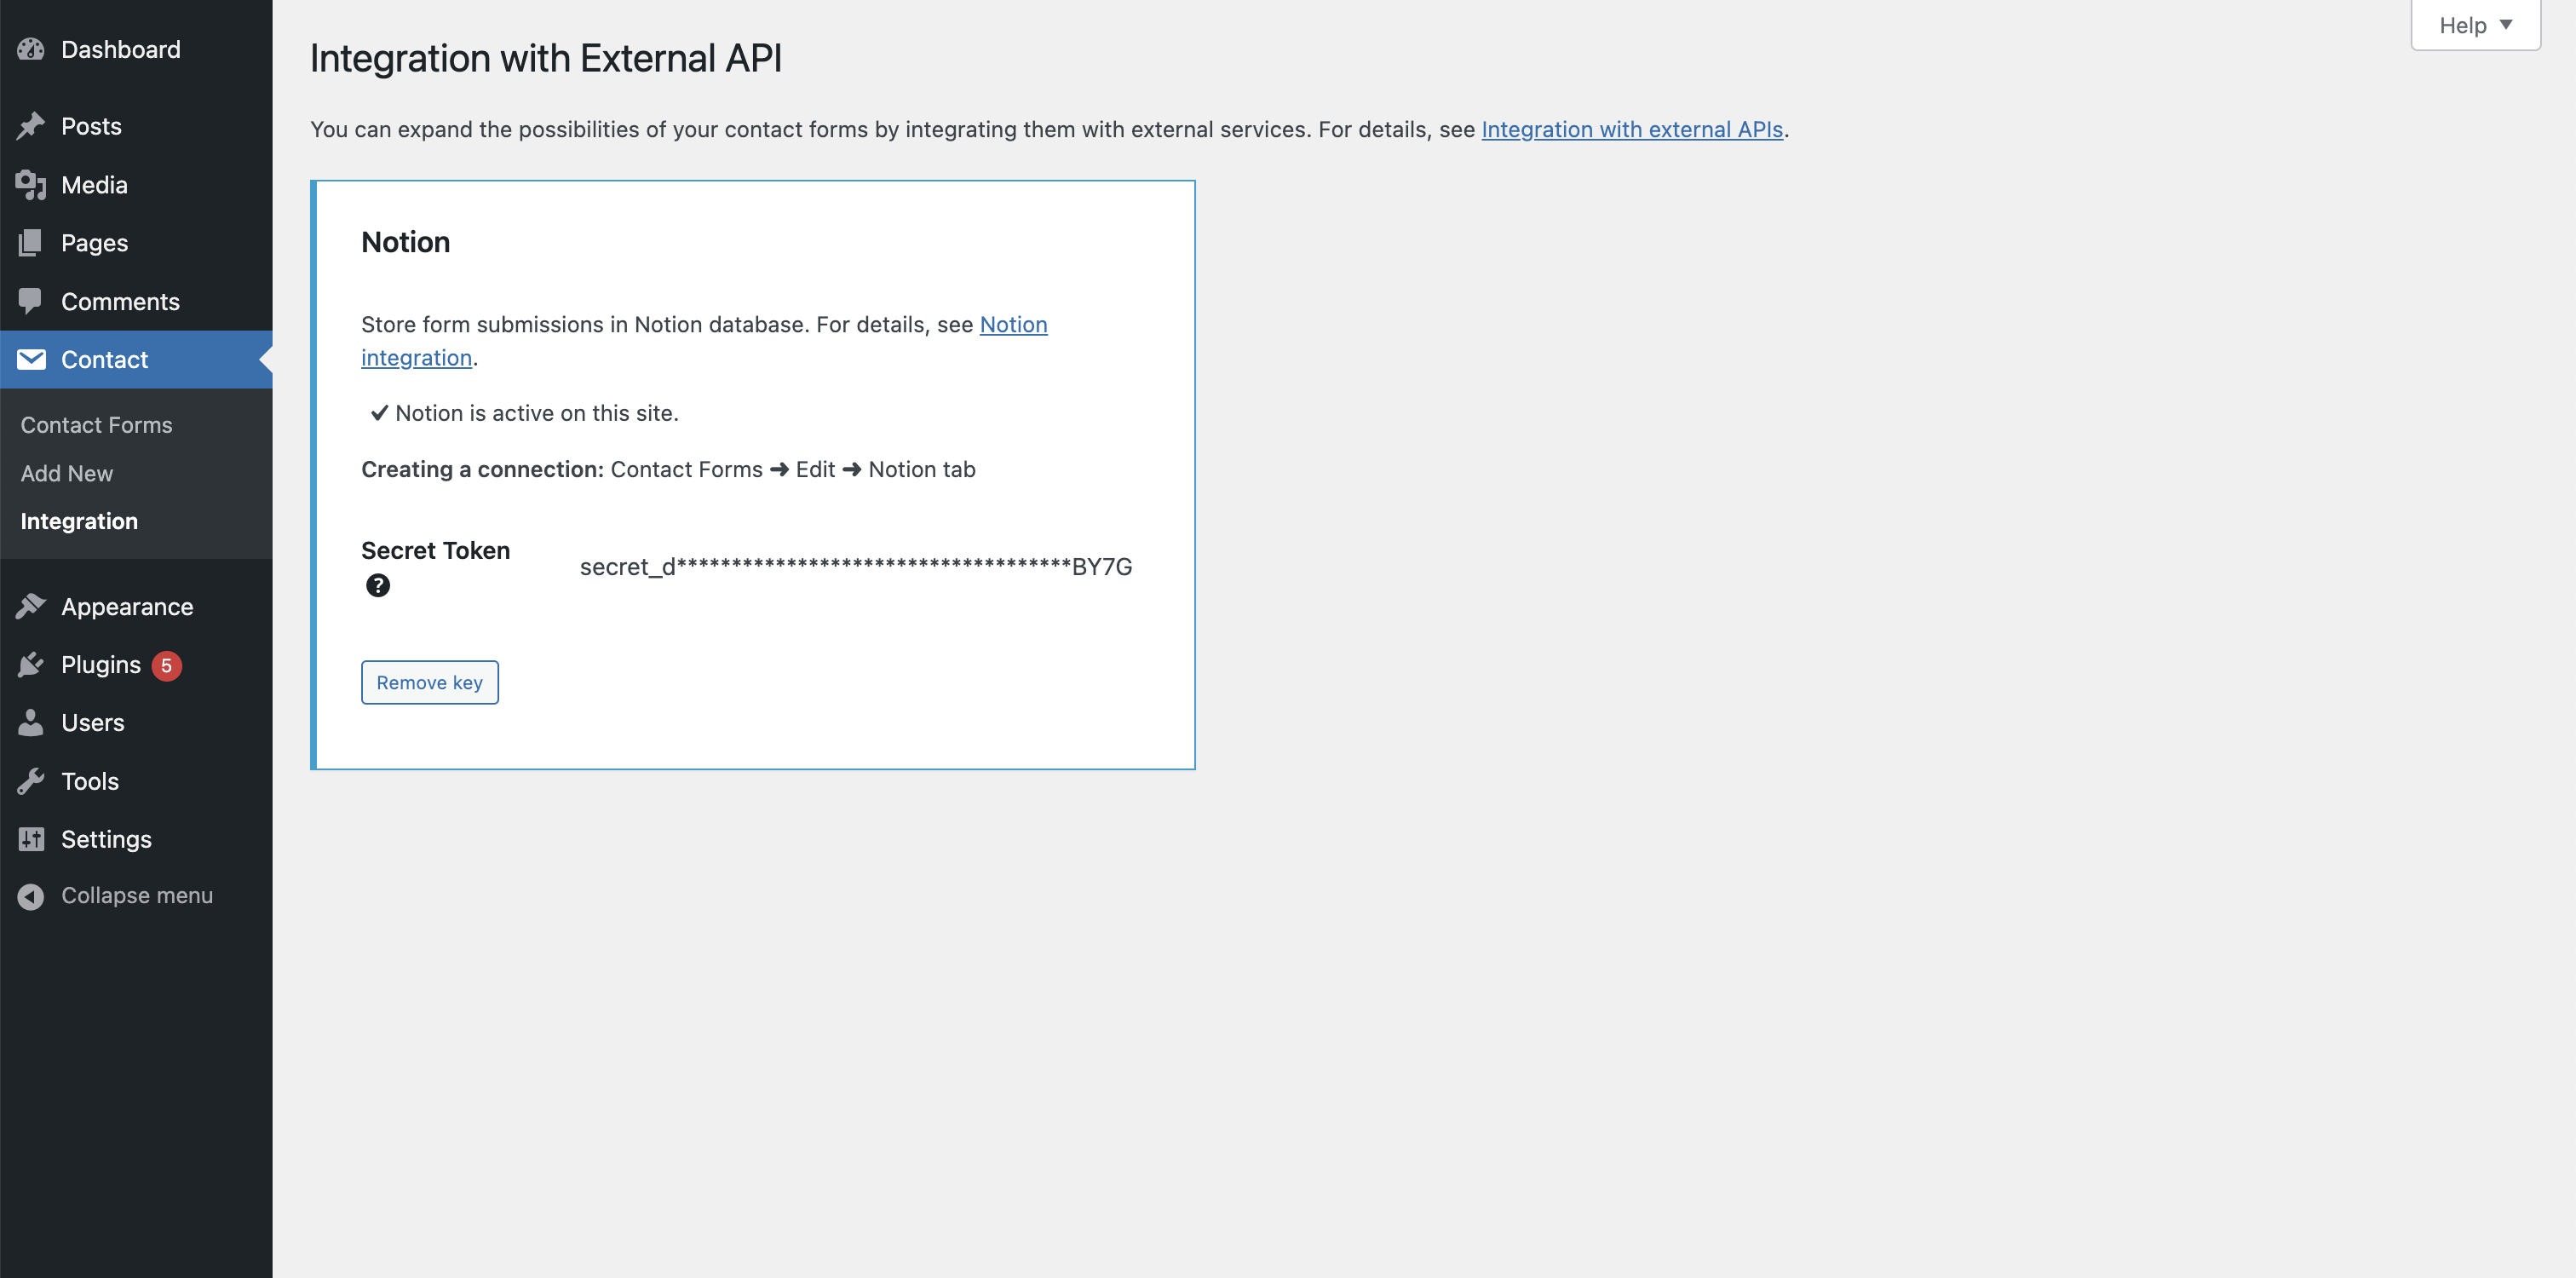Click the Comments speech bubble icon

(31, 301)
